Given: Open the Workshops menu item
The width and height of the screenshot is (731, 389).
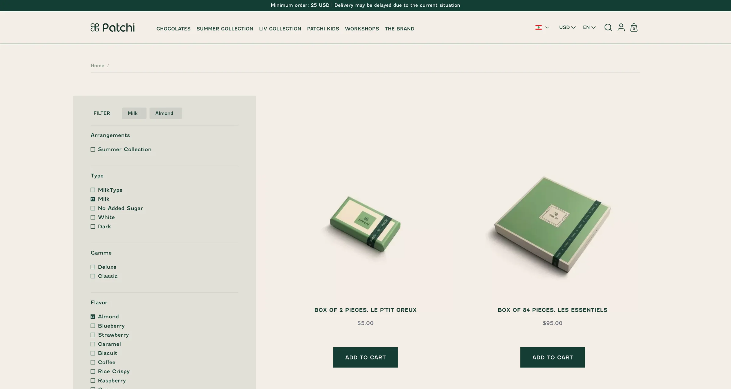Looking at the screenshot, I should pos(362,29).
